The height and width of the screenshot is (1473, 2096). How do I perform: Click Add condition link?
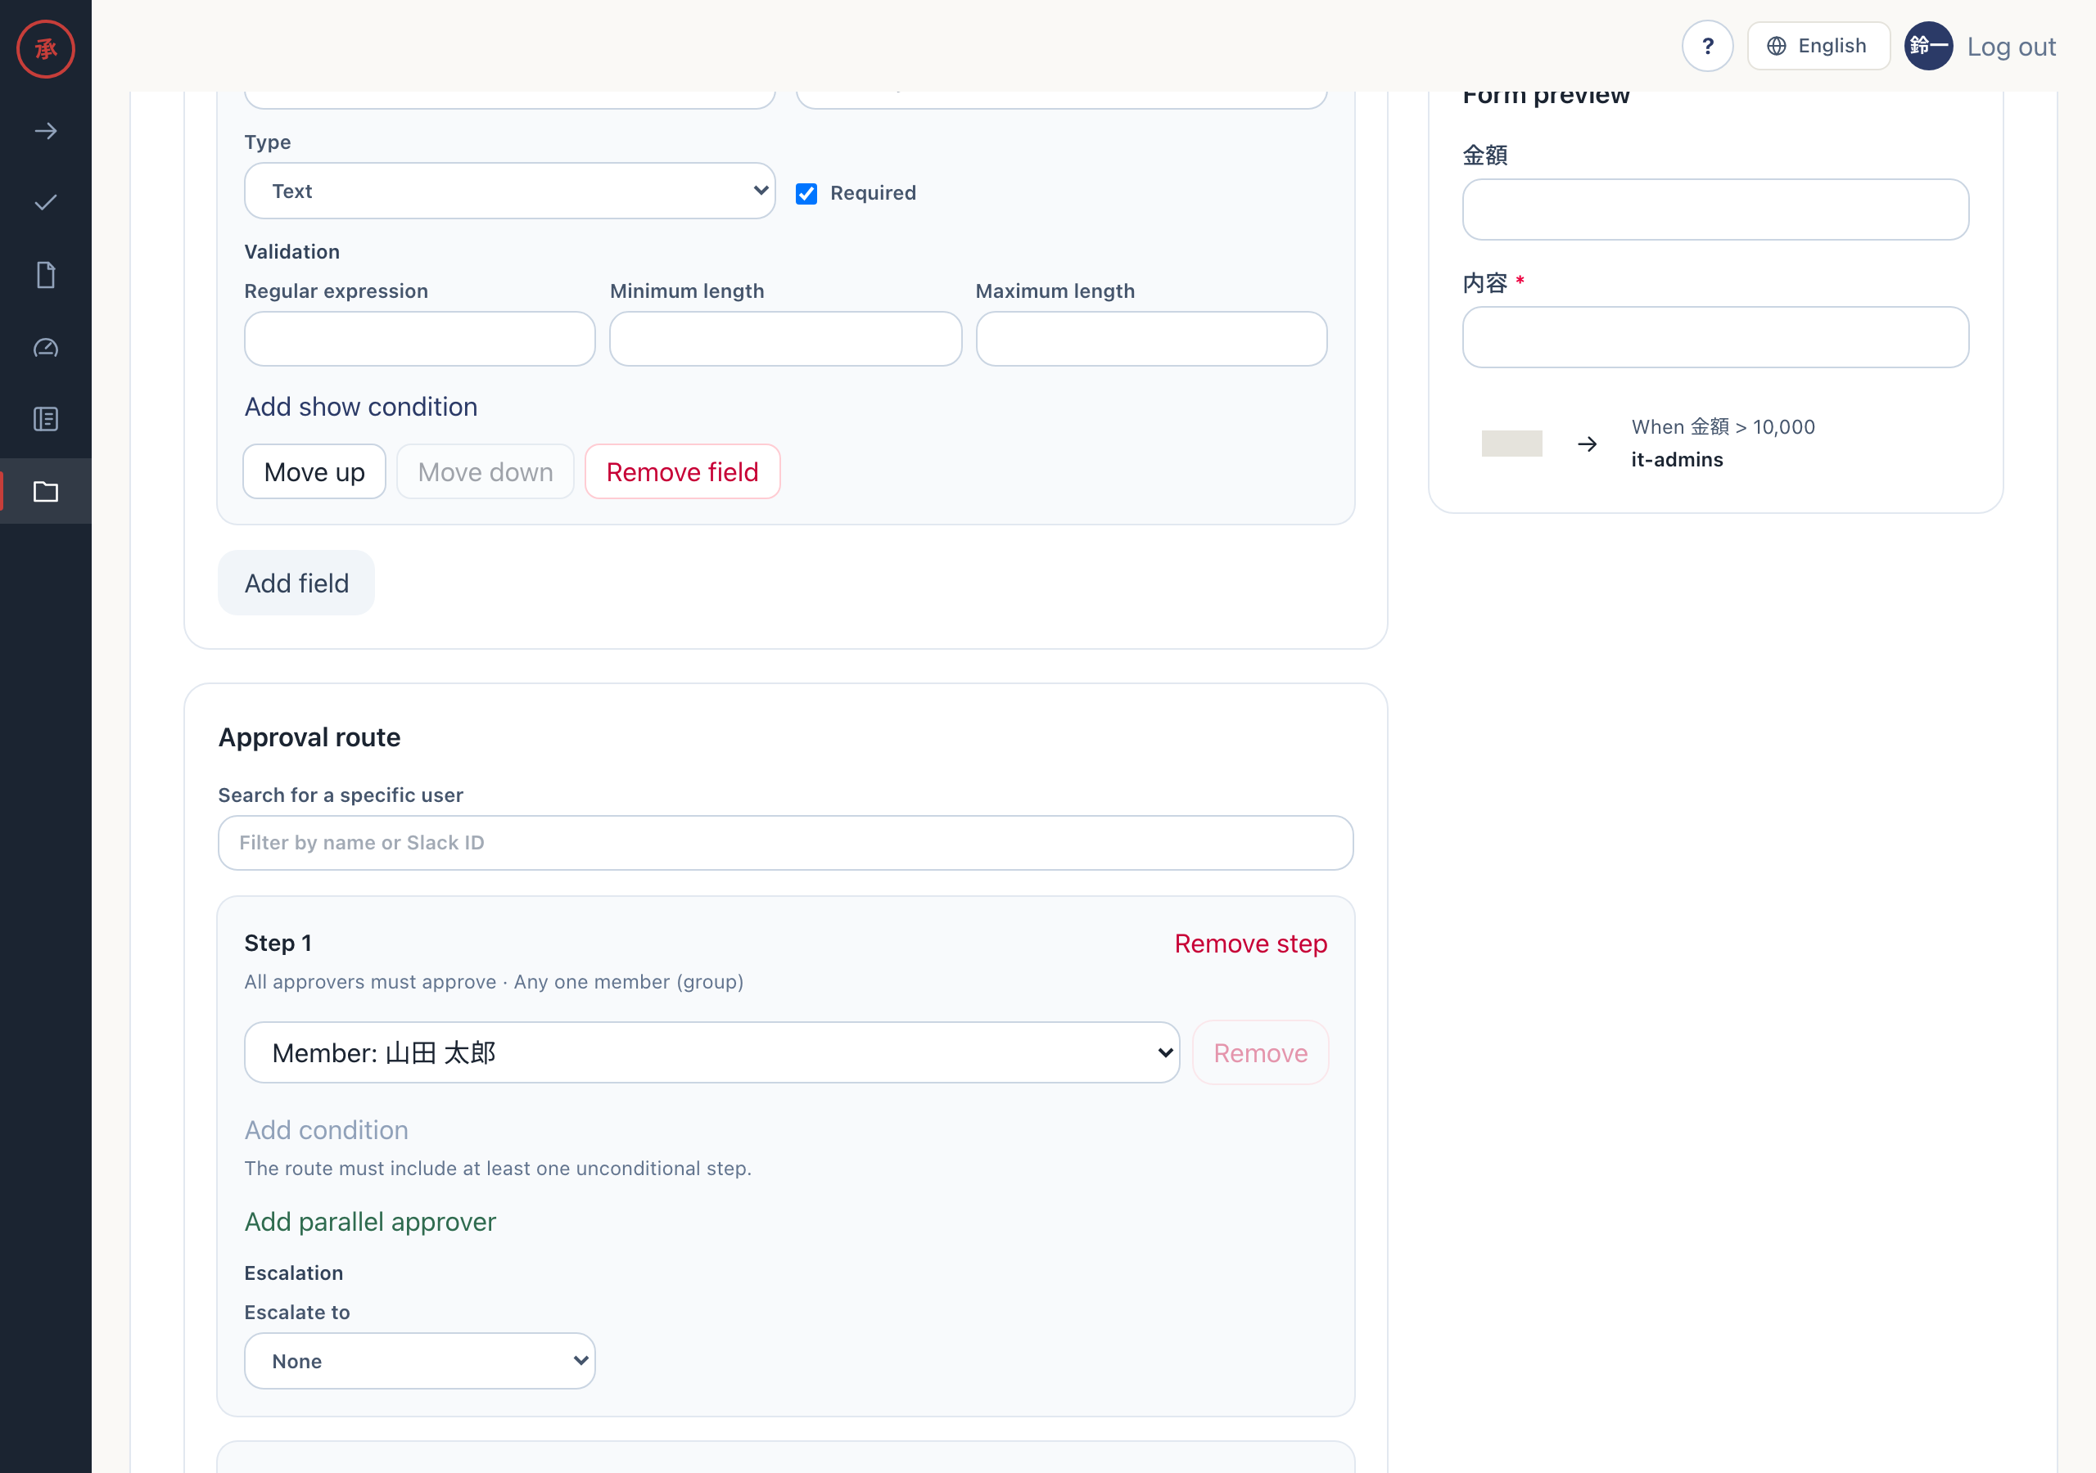(326, 1130)
